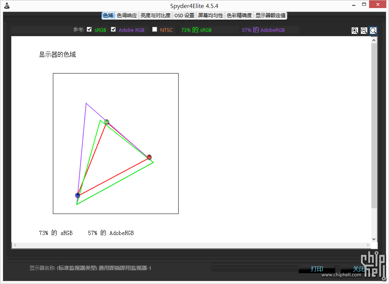Select the red primary point on the gamut chart
This screenshot has height=284, width=389.
pos(149,157)
